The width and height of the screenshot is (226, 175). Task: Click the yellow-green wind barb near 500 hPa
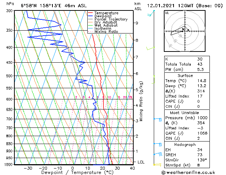tap(153, 80)
